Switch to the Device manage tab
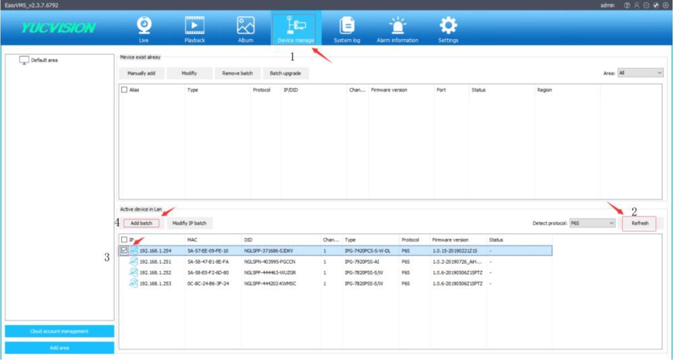673x360 pixels. point(293,28)
